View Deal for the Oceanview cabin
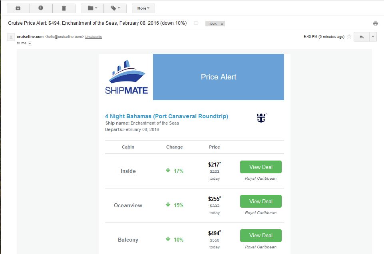This screenshot has width=384, height=254. (x=261, y=201)
